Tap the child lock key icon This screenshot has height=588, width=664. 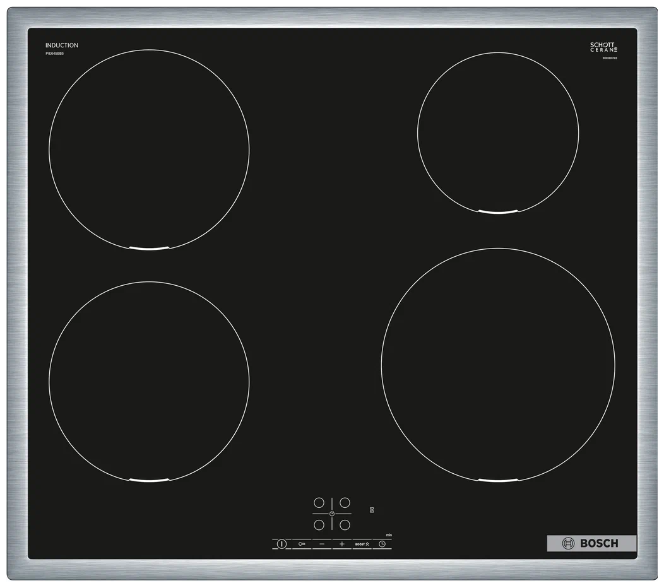[302, 544]
